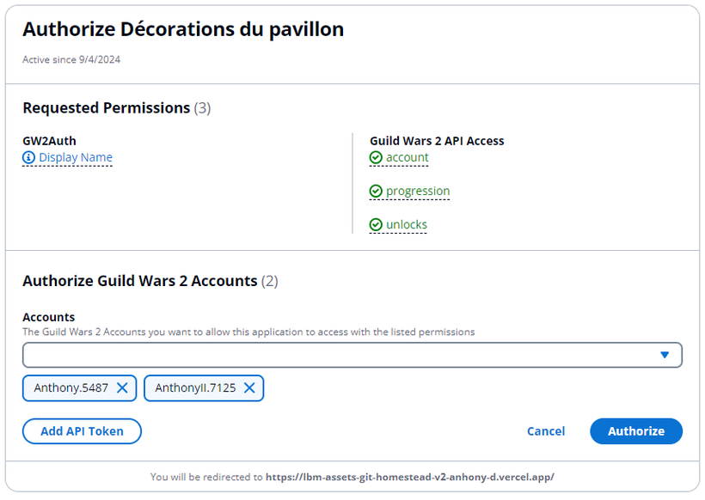Click the Authorize Décorations du pavillon heading
The width and height of the screenshot is (705, 500).
[183, 30]
